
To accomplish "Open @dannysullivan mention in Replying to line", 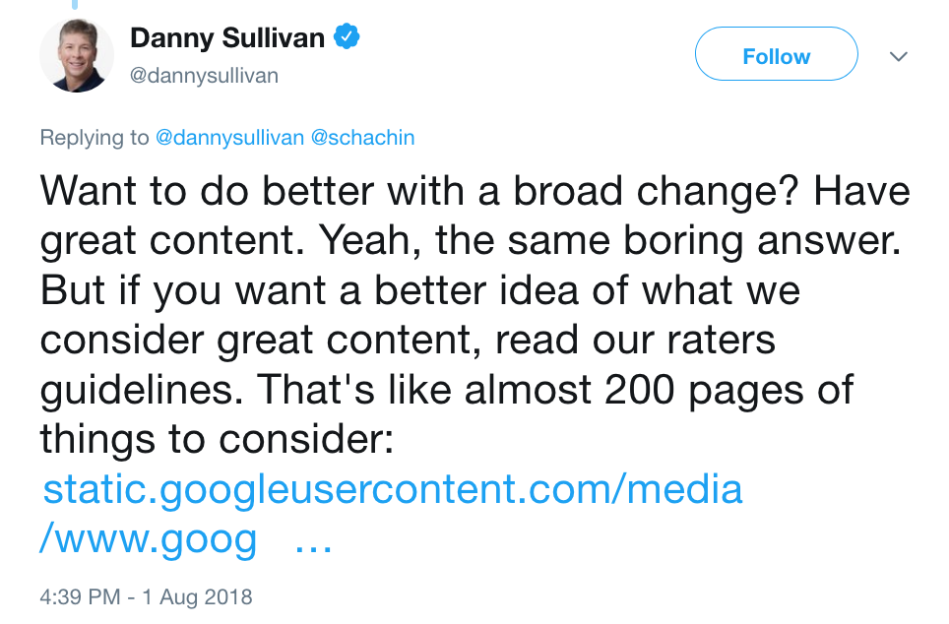I will (x=229, y=138).
